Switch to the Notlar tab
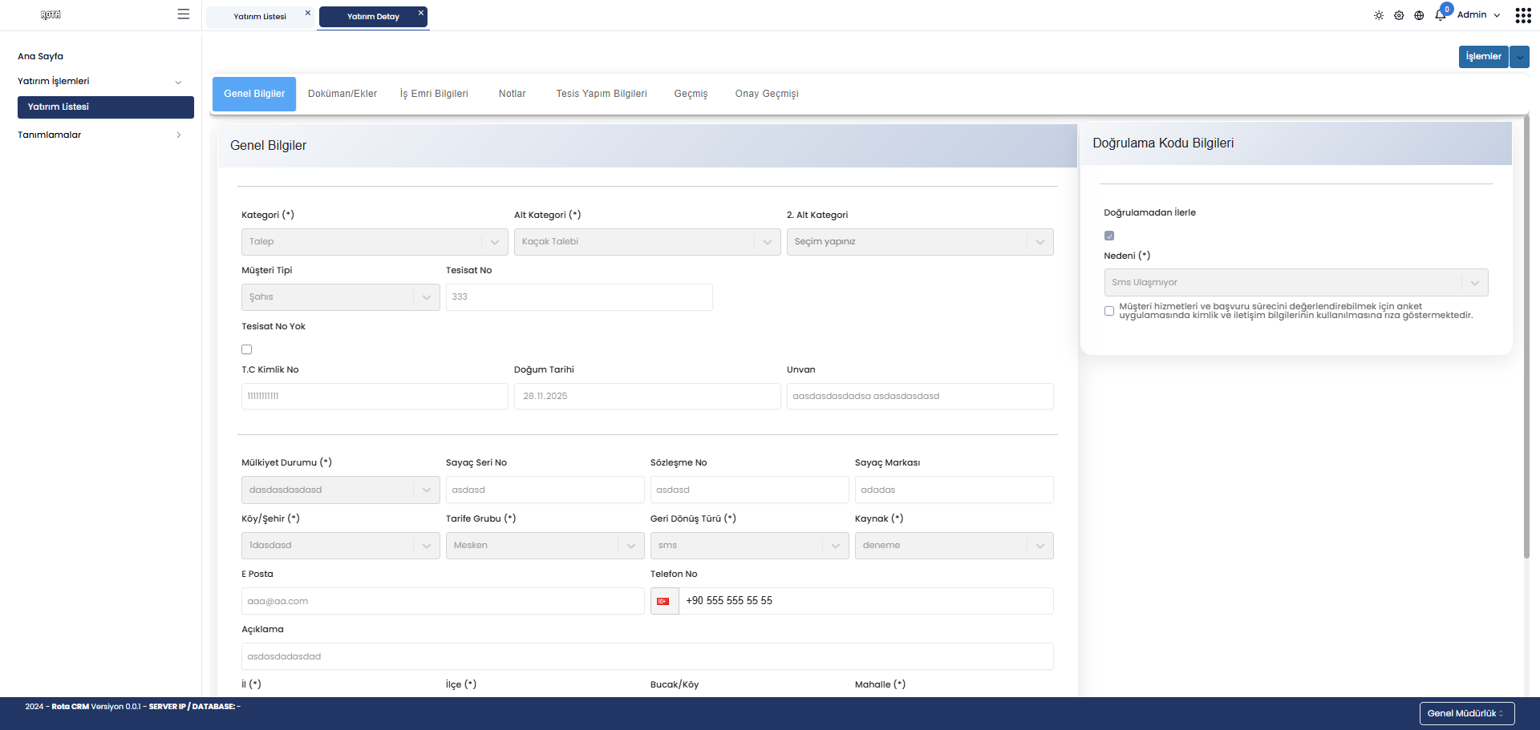The width and height of the screenshot is (1540, 730). point(513,94)
